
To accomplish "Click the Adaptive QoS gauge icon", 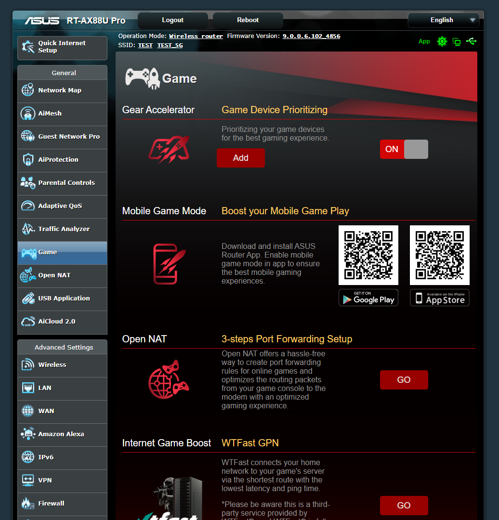I will point(28,206).
